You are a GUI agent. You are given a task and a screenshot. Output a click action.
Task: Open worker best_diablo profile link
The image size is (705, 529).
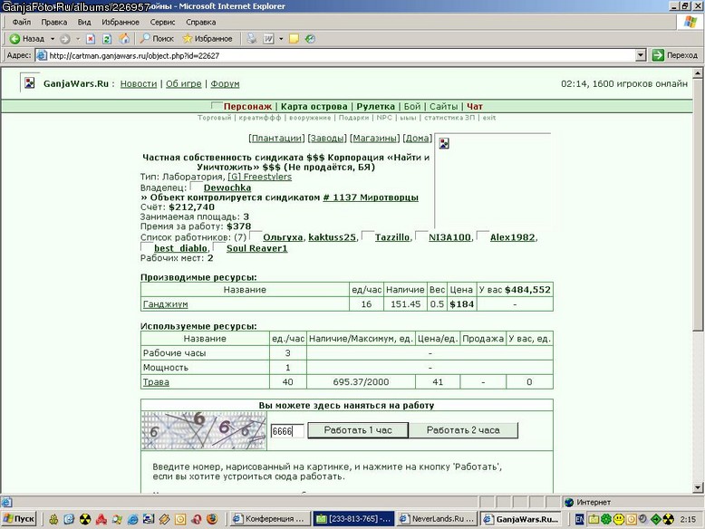pyautogui.click(x=180, y=248)
